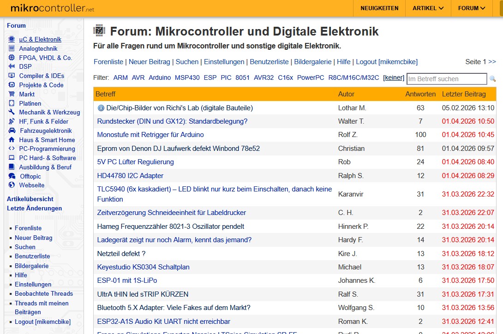Open thread 'HD44780 I2C Adapter'
Screen dimensions: 503x334
[130, 176]
